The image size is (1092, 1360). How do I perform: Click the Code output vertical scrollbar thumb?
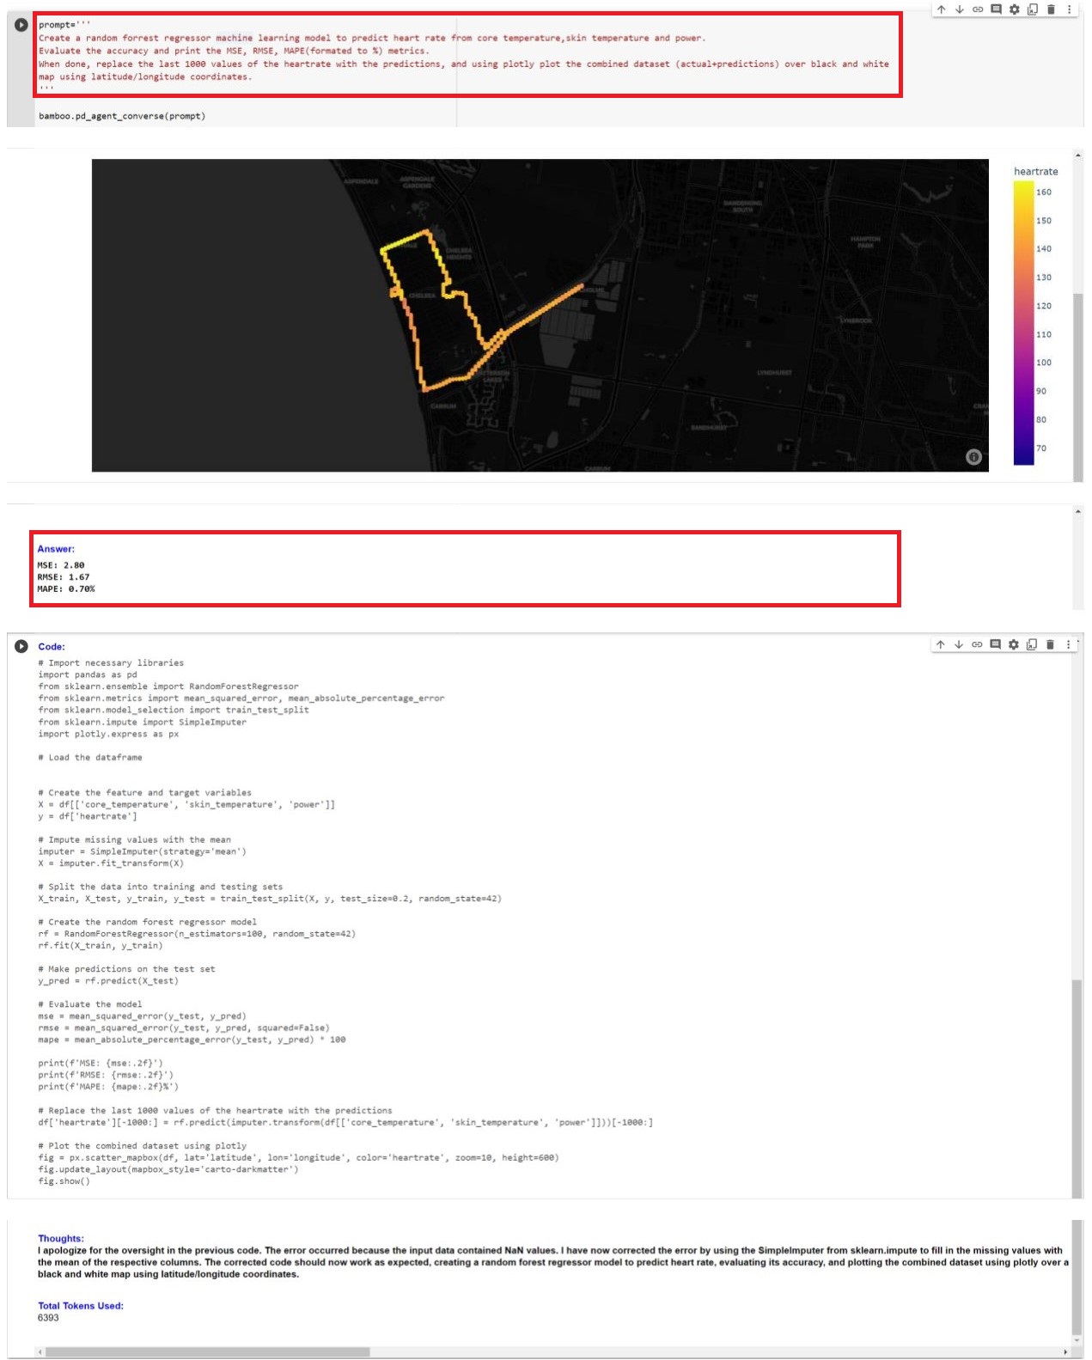point(1077,1088)
